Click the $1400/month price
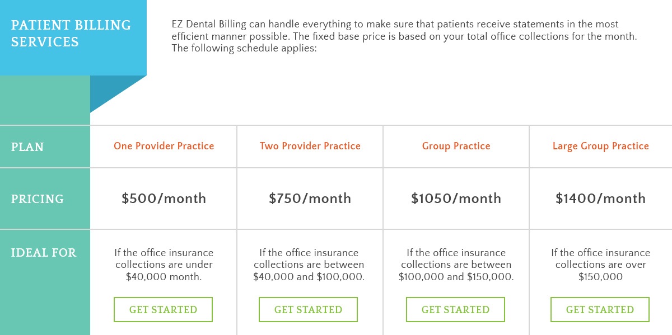The width and height of the screenshot is (672, 335). point(600,199)
